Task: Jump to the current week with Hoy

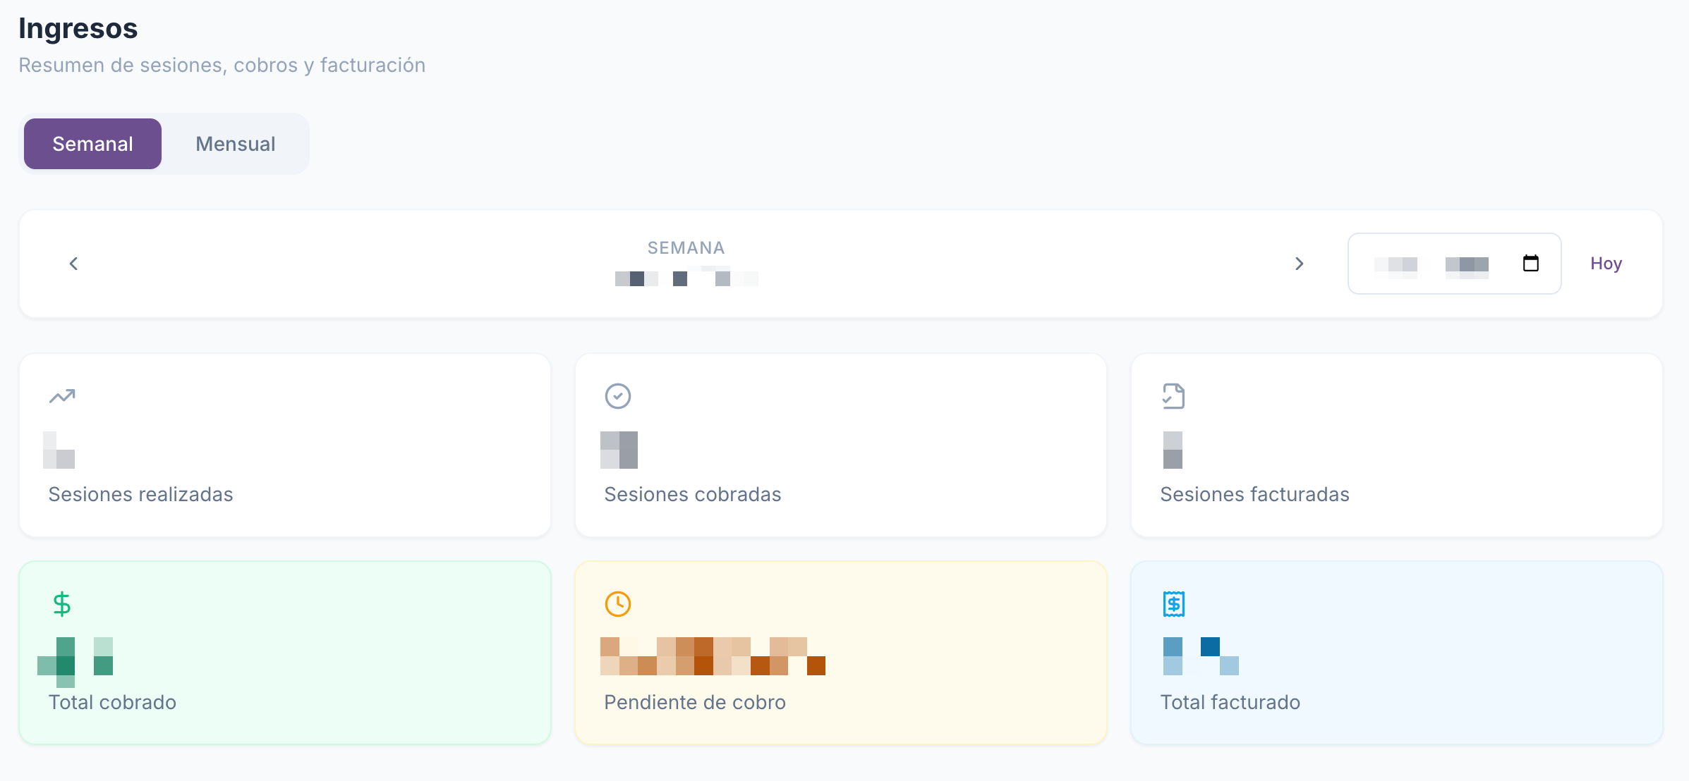Action: click(1606, 264)
